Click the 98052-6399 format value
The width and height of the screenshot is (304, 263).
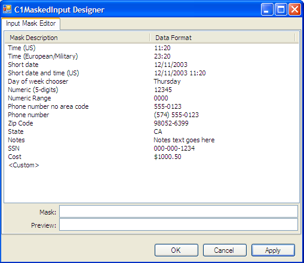(x=171, y=123)
